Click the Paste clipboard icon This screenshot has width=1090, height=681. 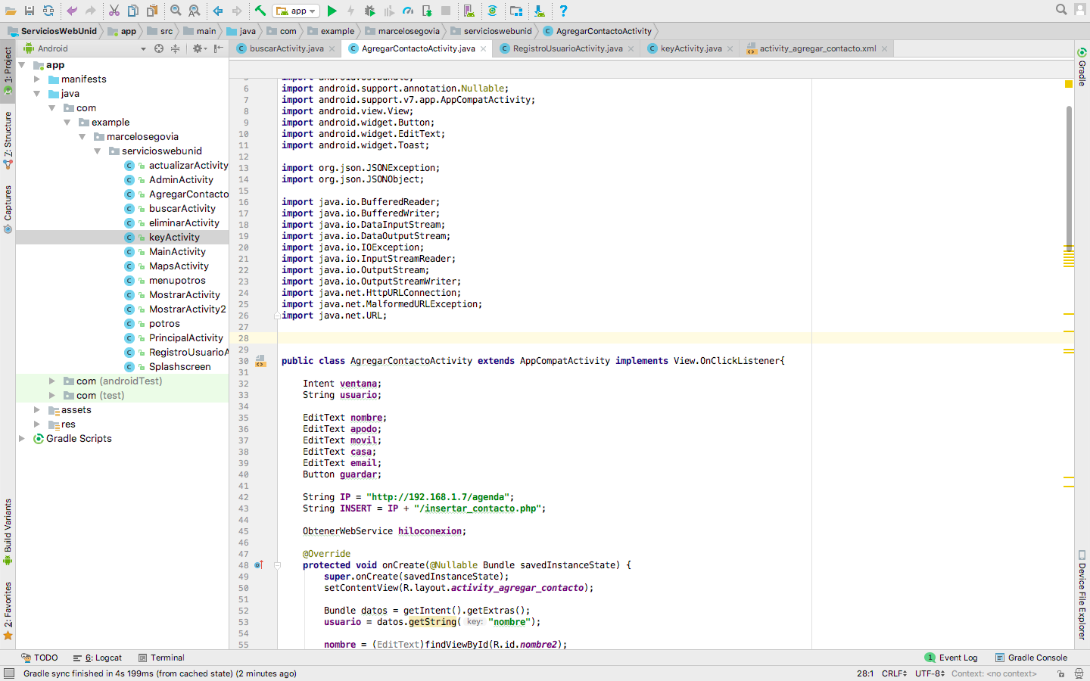pyautogui.click(x=152, y=11)
